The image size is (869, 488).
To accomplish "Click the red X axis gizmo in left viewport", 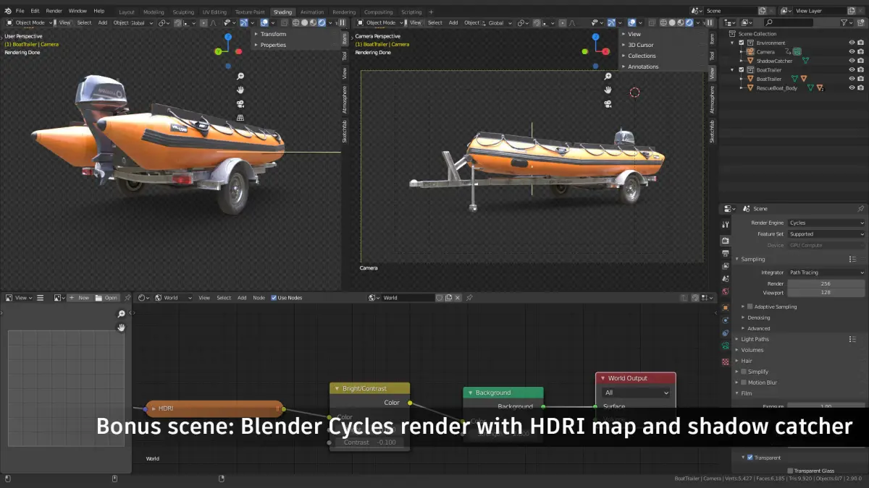I will [x=238, y=51].
